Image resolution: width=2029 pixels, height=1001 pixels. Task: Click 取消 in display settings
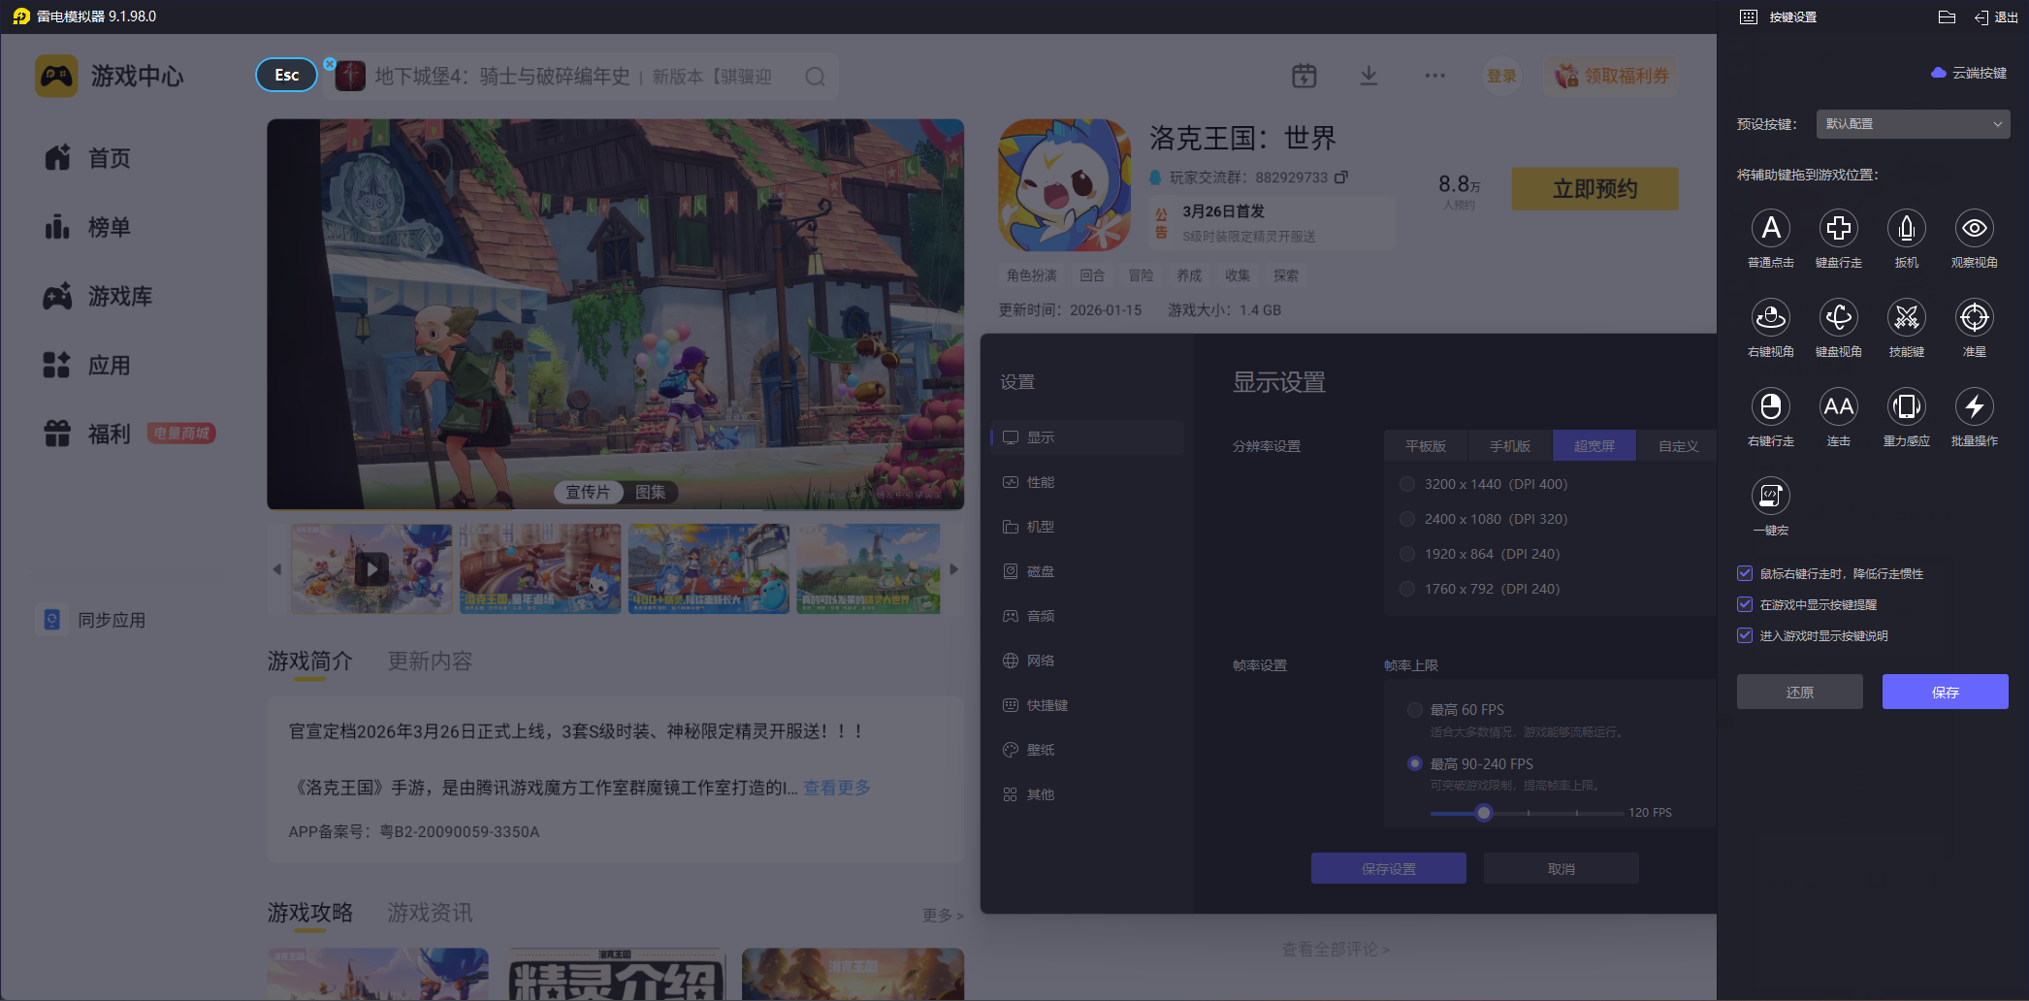1561,868
